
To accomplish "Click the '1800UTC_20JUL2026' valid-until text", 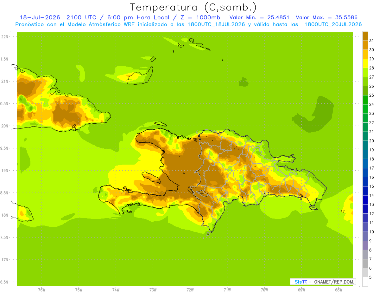I will [333, 24].
